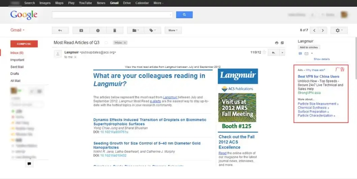Go to the older message arrow
This screenshot has width=357, height=179.
323,30
